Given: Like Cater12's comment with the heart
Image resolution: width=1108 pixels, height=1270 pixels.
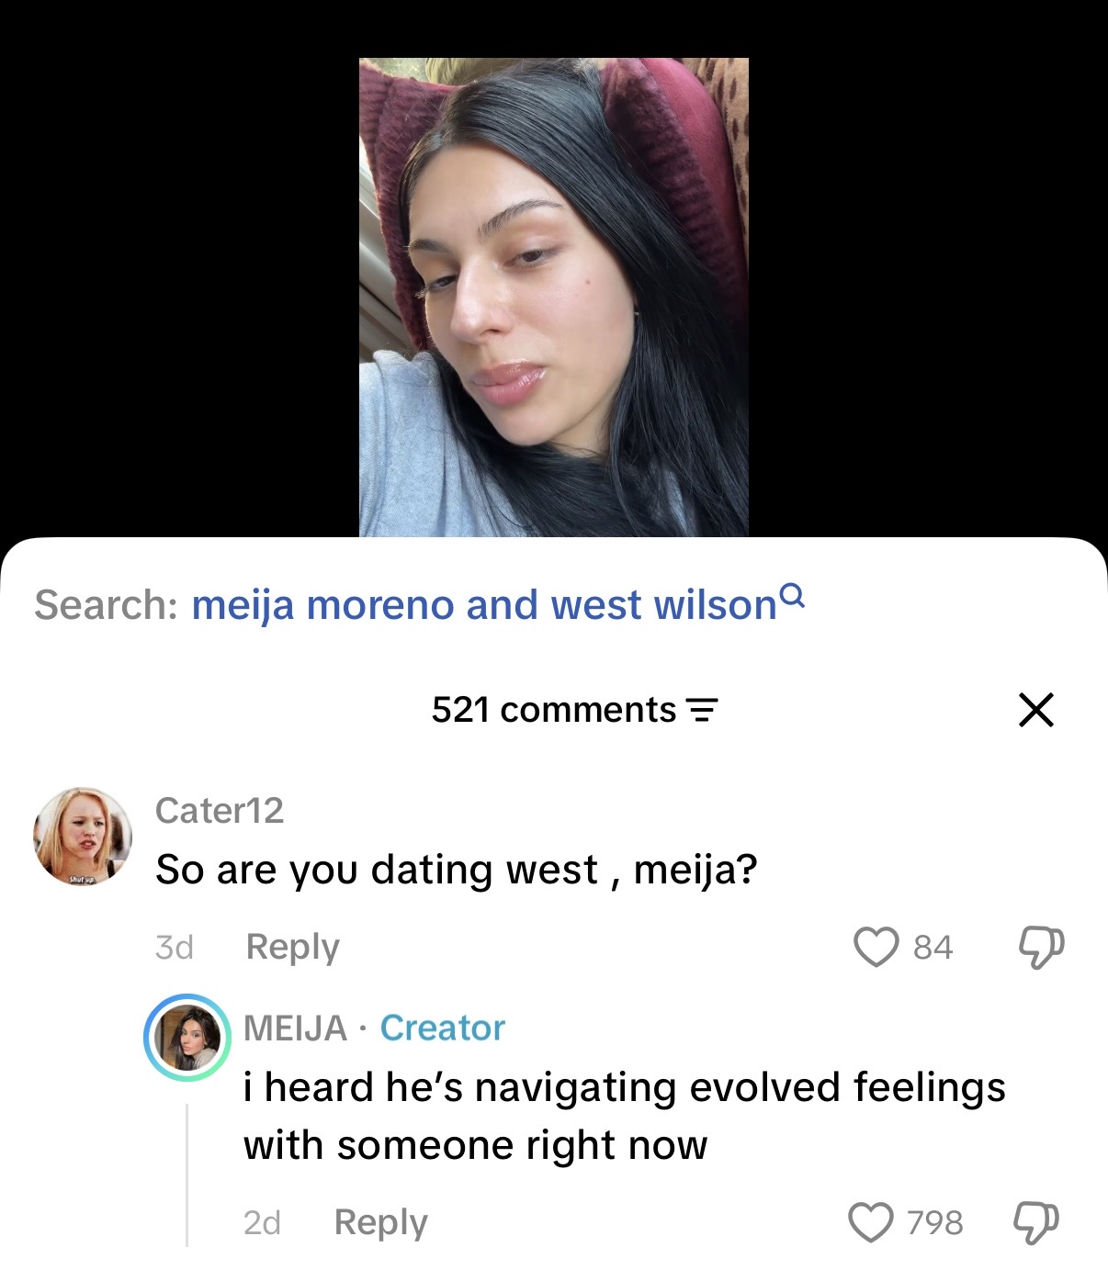Looking at the screenshot, I should point(876,947).
